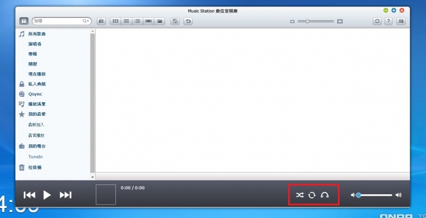The height and width of the screenshot is (218, 426).
Task: Select TuneIn in the sidebar
Action: [x=35, y=157]
